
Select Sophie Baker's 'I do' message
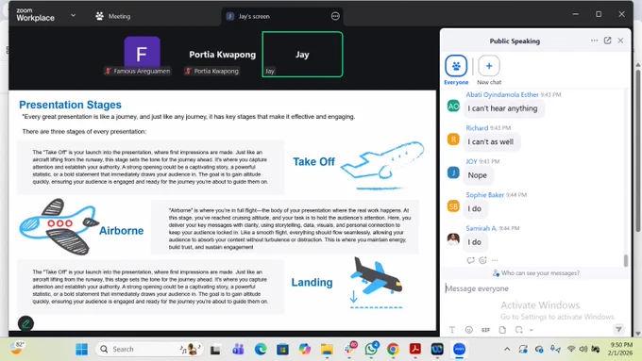[475, 209]
